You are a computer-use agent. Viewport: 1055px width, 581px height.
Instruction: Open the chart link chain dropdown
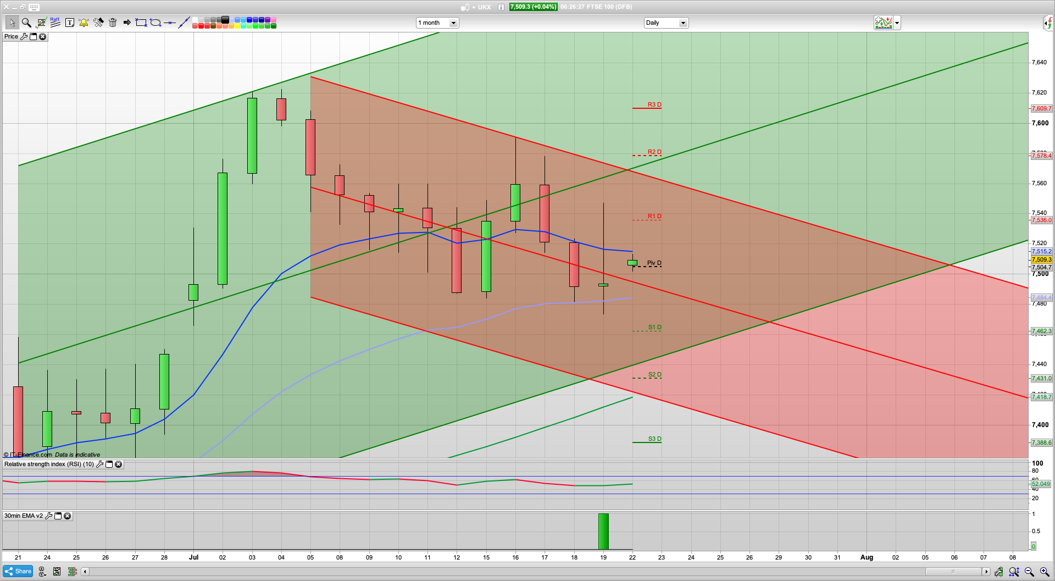pos(42,572)
